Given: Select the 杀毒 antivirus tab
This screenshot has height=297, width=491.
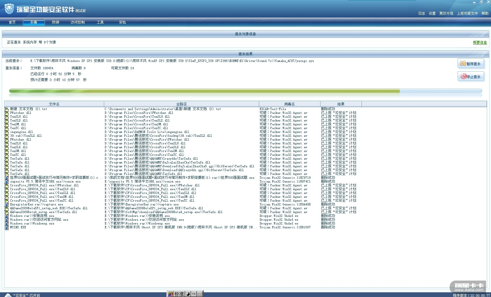Looking at the screenshot, I should tap(34, 22).
